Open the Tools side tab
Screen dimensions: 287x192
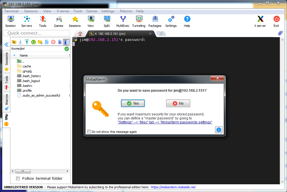pyautogui.click(x=7, y=83)
